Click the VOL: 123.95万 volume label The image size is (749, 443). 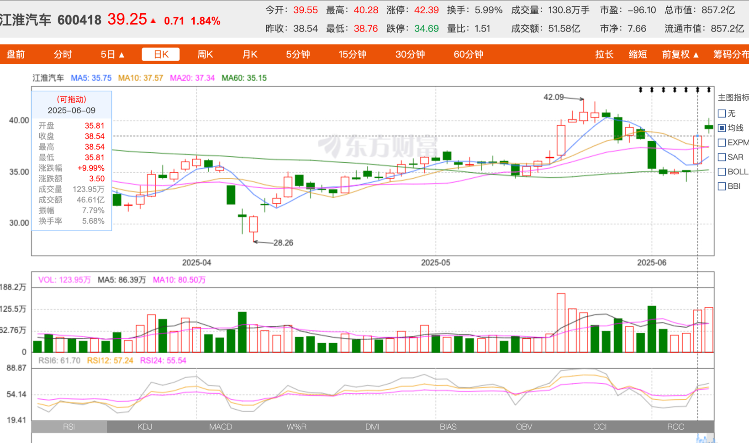coord(64,280)
